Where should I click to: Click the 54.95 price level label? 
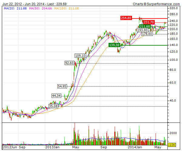pos(62,86)
